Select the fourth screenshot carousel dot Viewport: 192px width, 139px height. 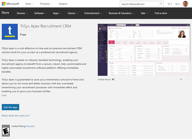pyautogui.click(x=184, y=79)
